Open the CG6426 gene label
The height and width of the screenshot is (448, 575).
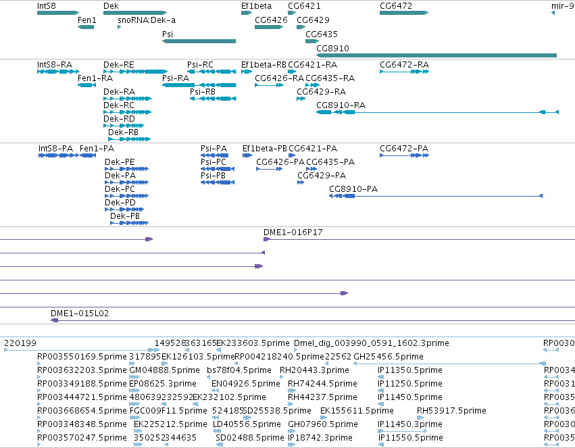[x=271, y=20]
